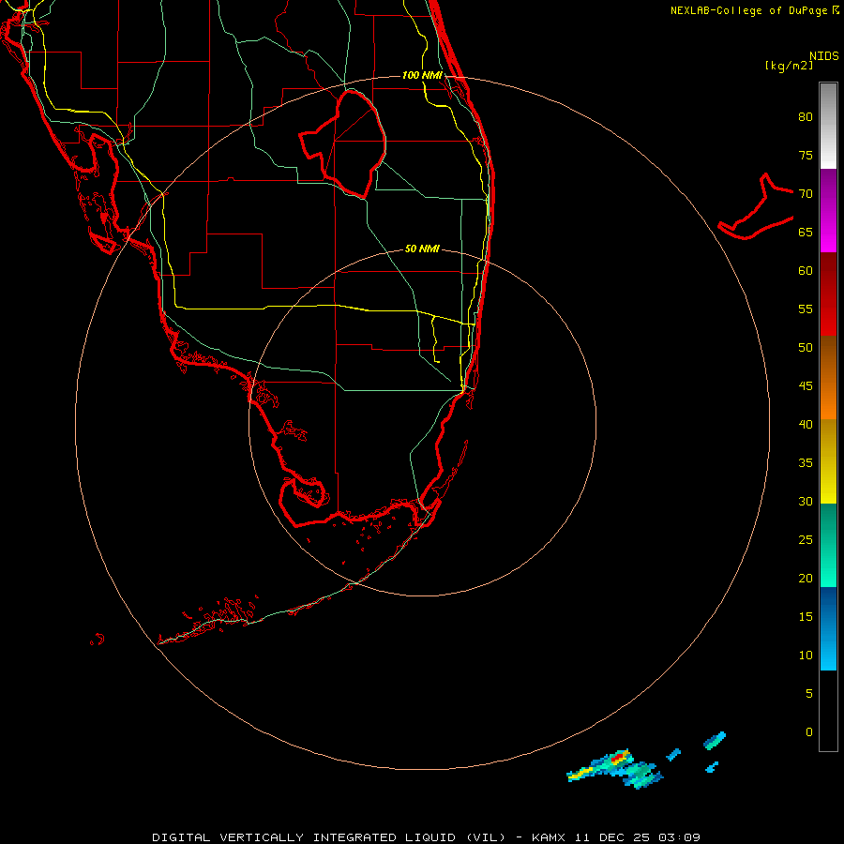Click the 30 value on the VIL scale
The width and height of the screenshot is (844, 844).
806,502
